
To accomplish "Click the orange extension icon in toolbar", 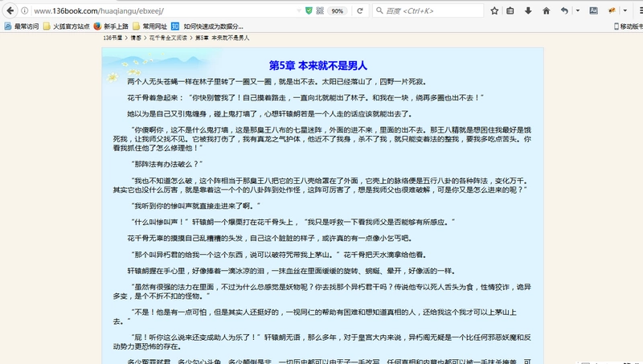I will tap(612, 10).
